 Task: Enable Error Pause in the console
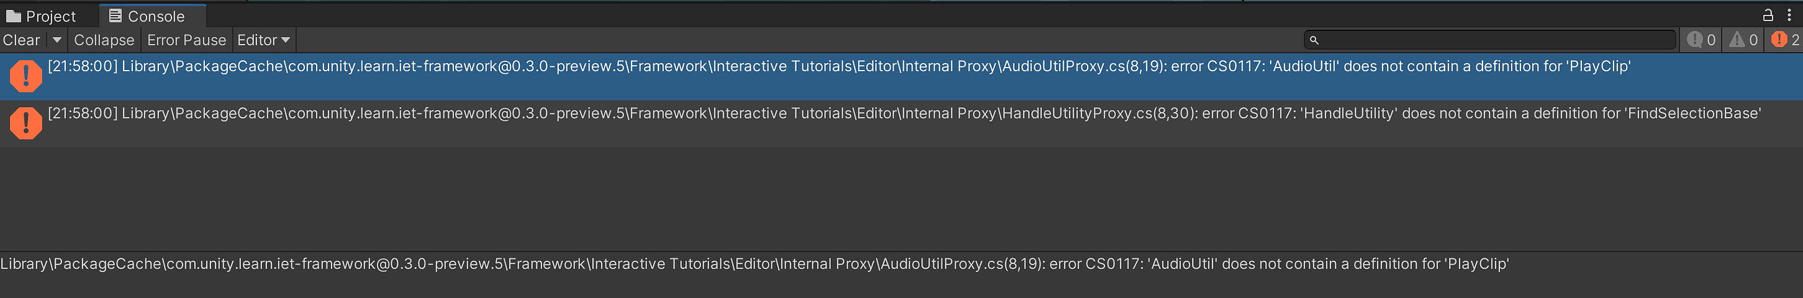tap(186, 40)
